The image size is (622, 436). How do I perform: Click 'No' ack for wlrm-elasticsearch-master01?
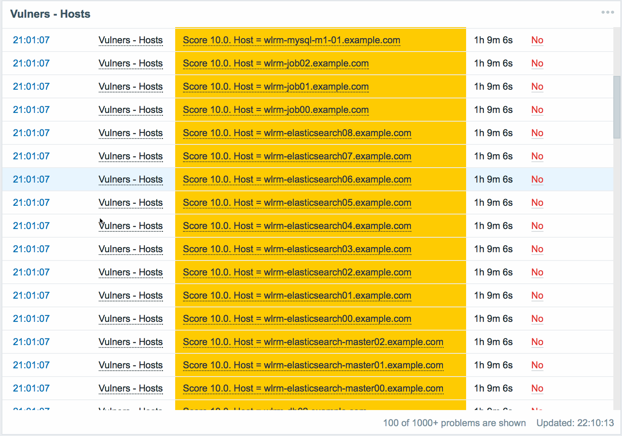point(537,365)
